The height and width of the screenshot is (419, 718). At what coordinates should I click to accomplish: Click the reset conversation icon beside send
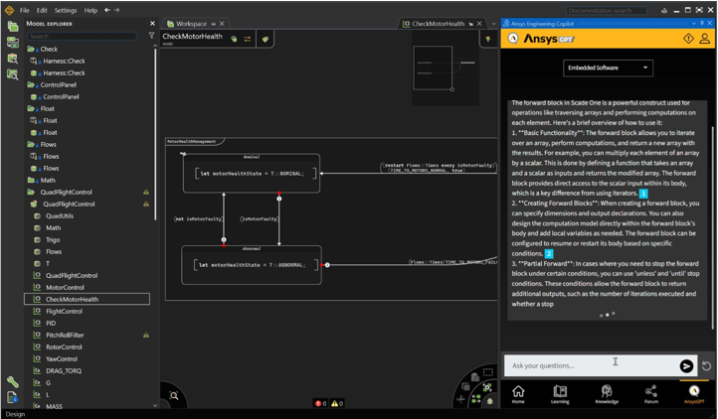(x=707, y=366)
